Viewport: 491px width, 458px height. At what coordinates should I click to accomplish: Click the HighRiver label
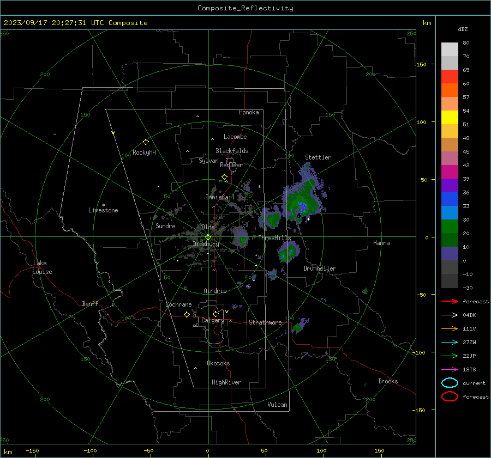(226, 382)
